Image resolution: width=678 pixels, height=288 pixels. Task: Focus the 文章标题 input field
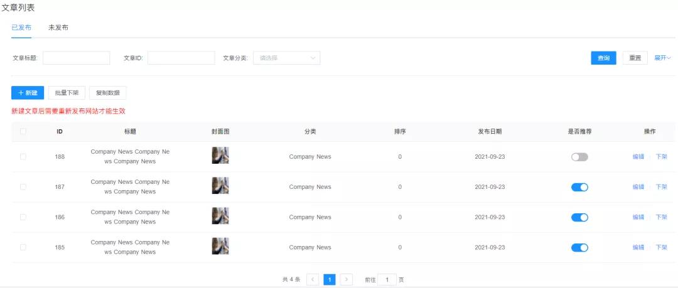pyautogui.click(x=77, y=58)
